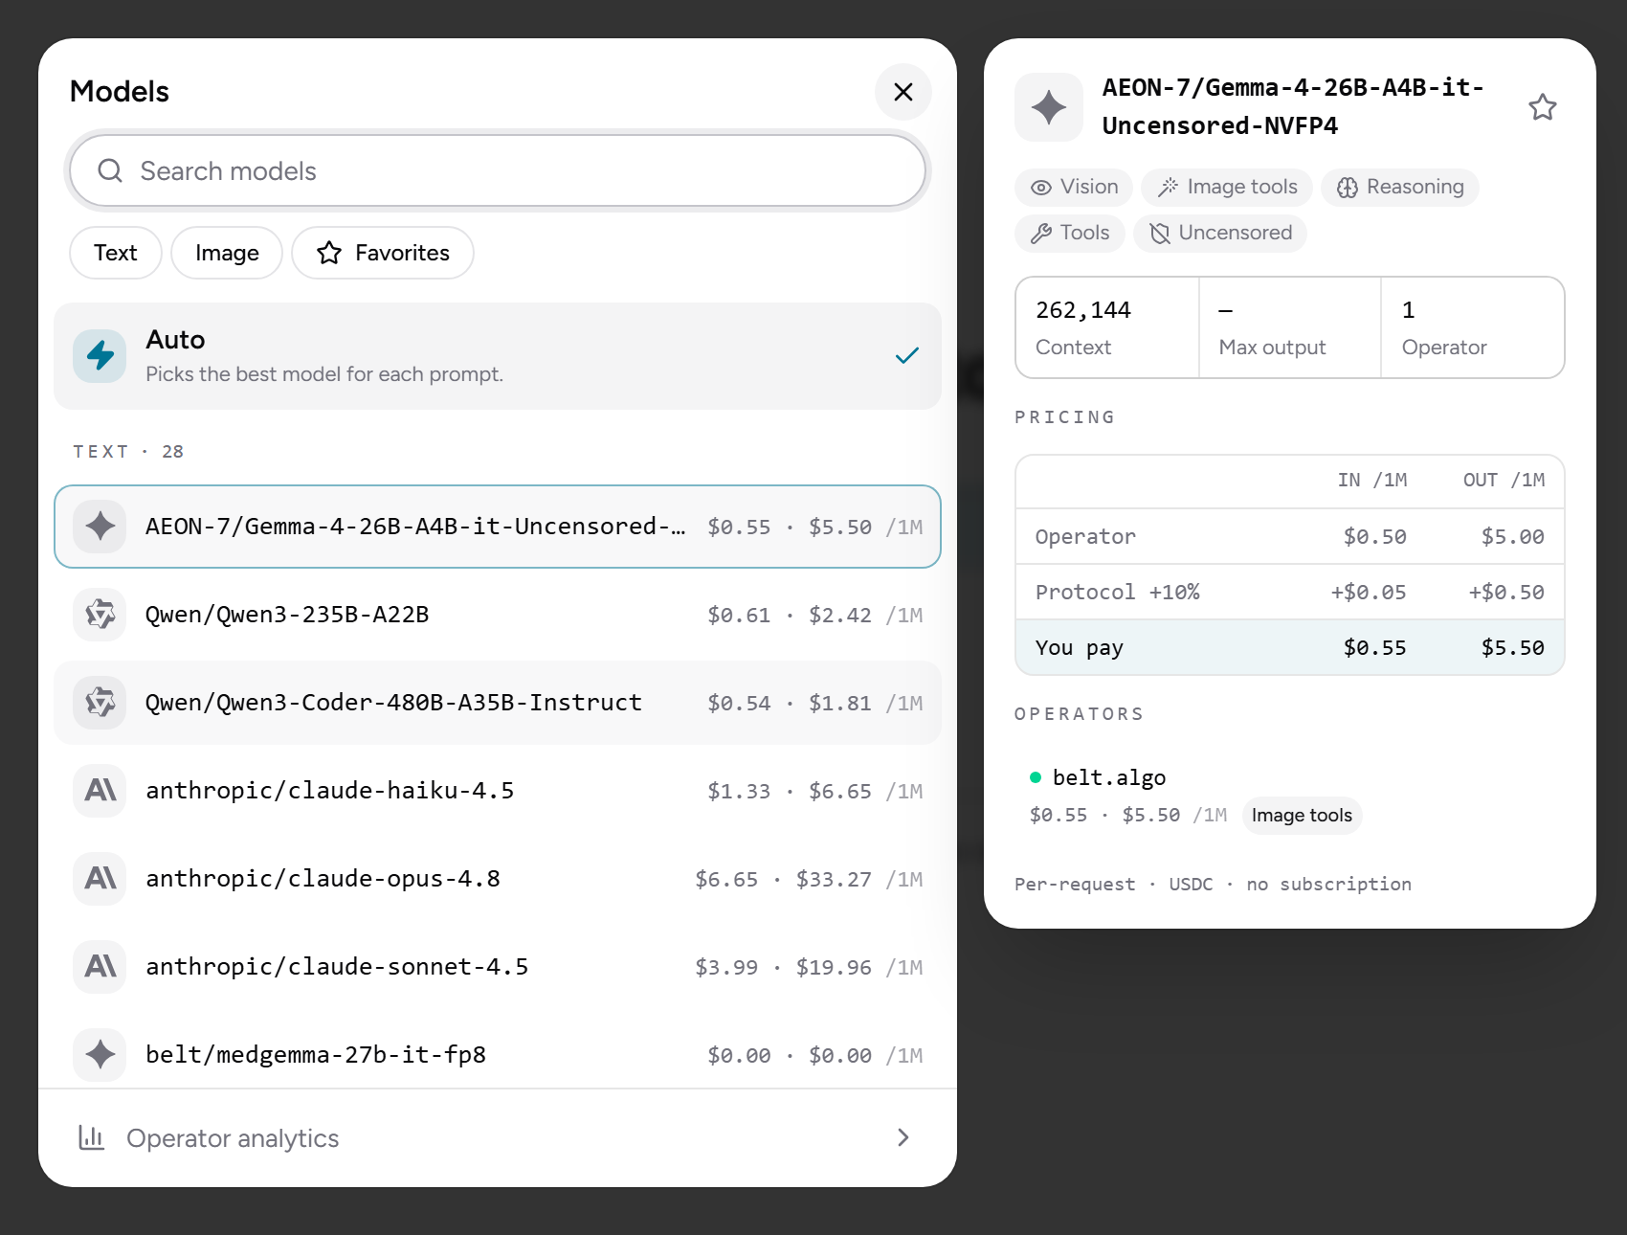Select anthropic/claude-haiku-4.5 model
The height and width of the screenshot is (1235, 1627).
click(x=498, y=791)
